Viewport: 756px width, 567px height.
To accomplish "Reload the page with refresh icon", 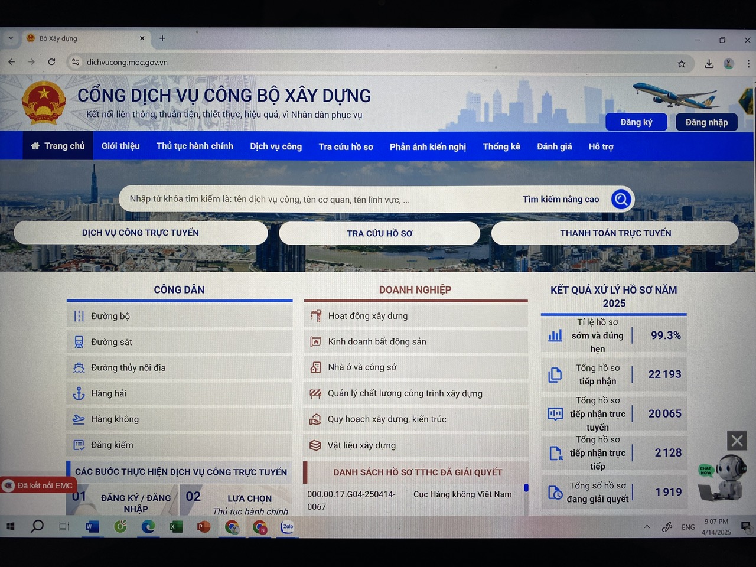I will 52,62.
